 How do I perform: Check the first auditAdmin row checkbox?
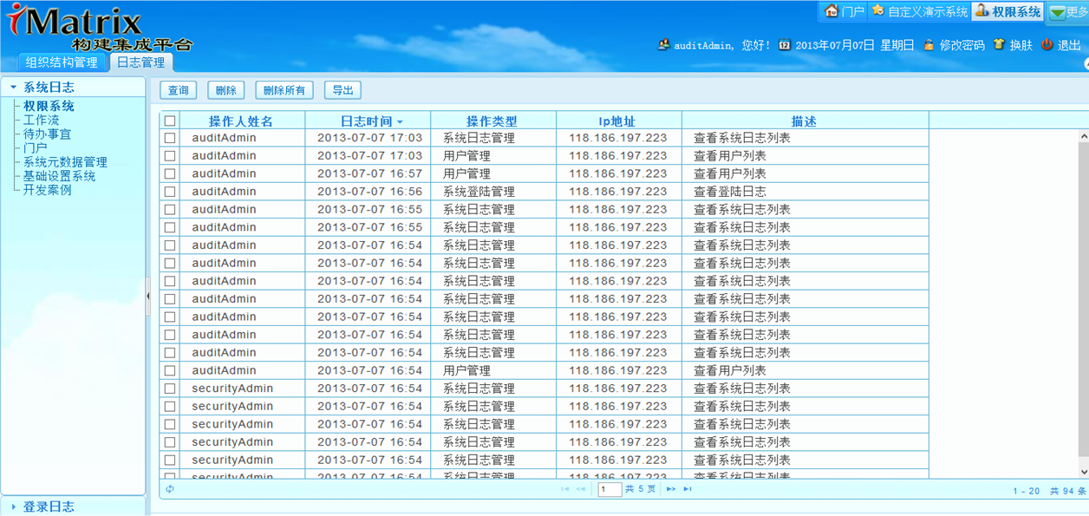pos(170,138)
